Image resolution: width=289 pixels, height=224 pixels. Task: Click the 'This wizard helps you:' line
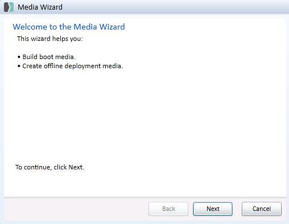pyautogui.click(x=50, y=39)
